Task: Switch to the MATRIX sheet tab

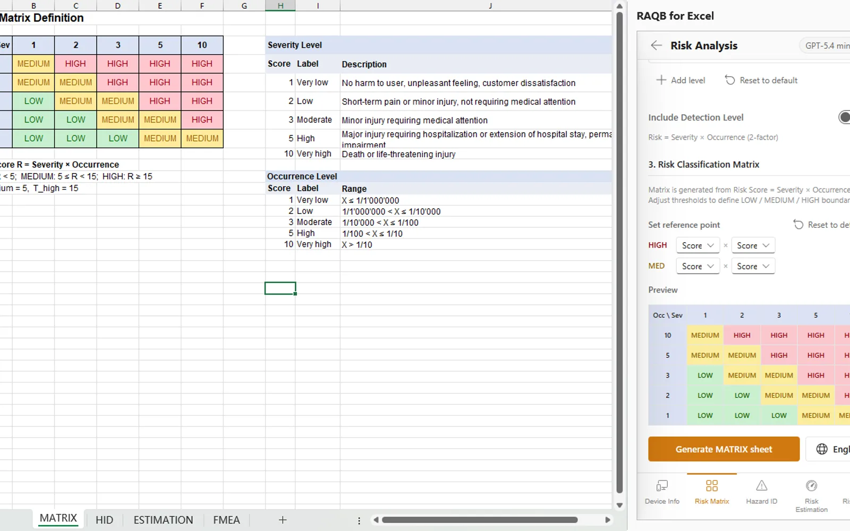Action: [58, 518]
